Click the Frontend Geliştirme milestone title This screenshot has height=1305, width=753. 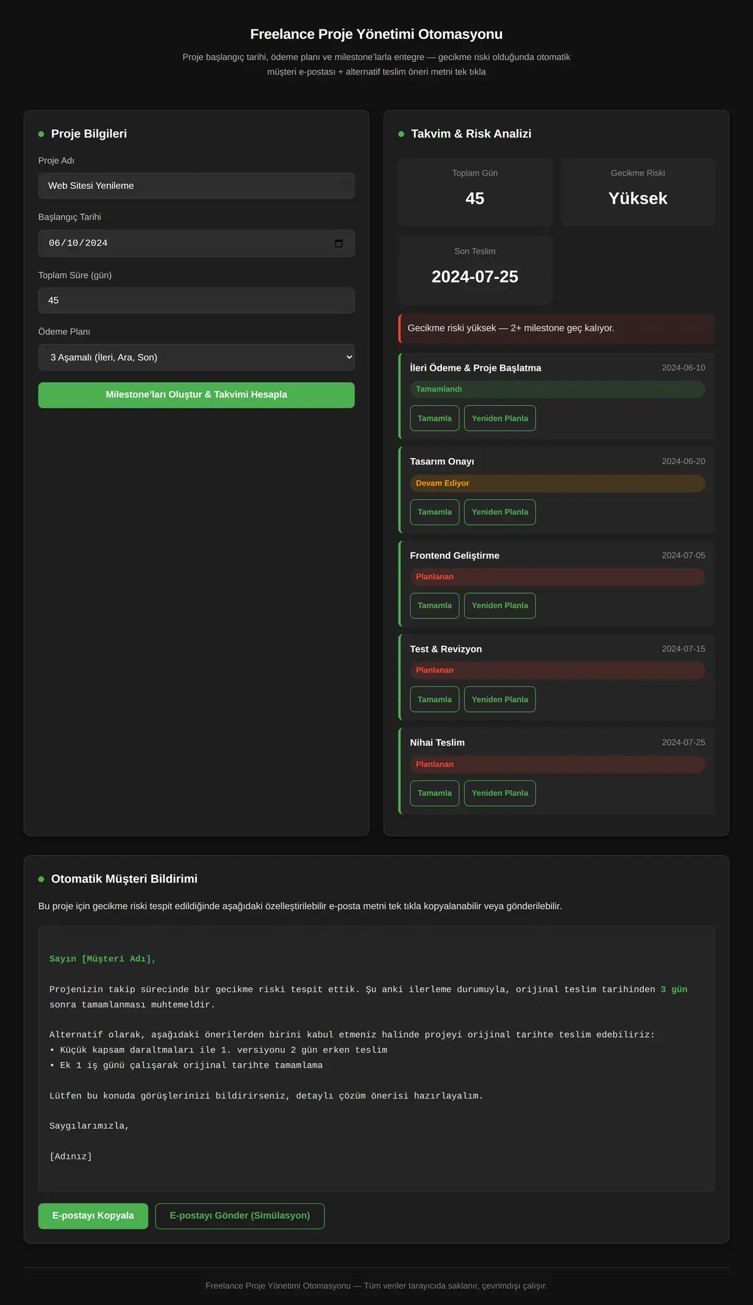coord(454,555)
